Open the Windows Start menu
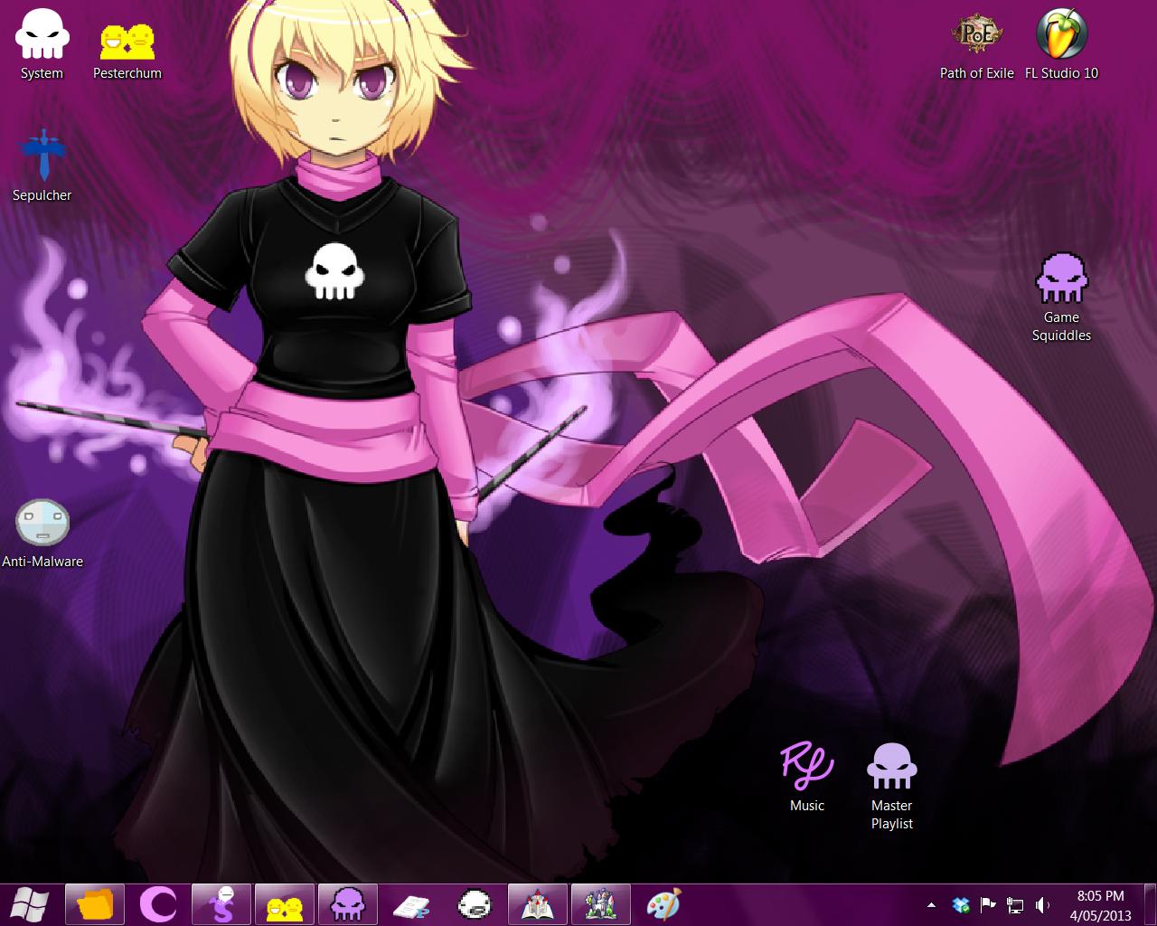 30,903
